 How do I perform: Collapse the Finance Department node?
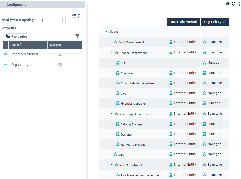click(x=112, y=52)
